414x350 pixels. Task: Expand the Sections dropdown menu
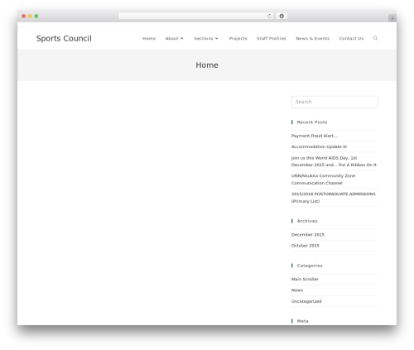point(206,38)
